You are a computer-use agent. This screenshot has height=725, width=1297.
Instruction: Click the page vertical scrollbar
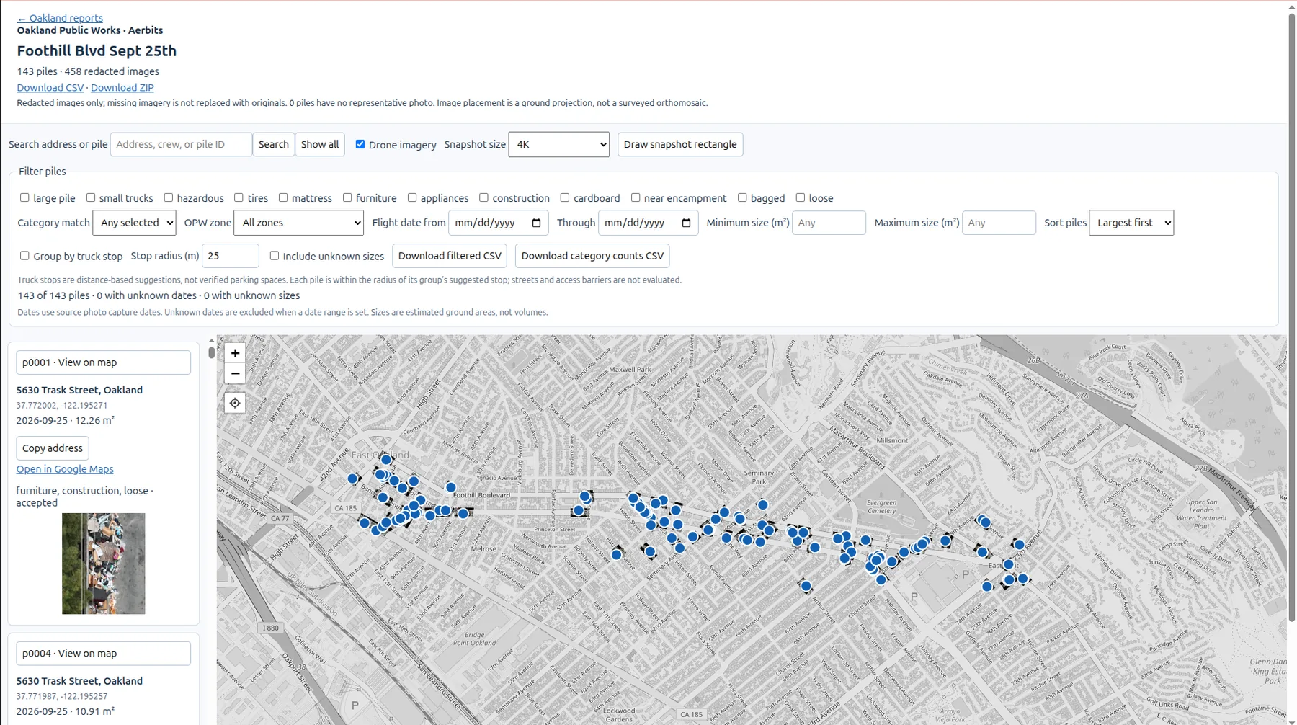click(x=1292, y=317)
